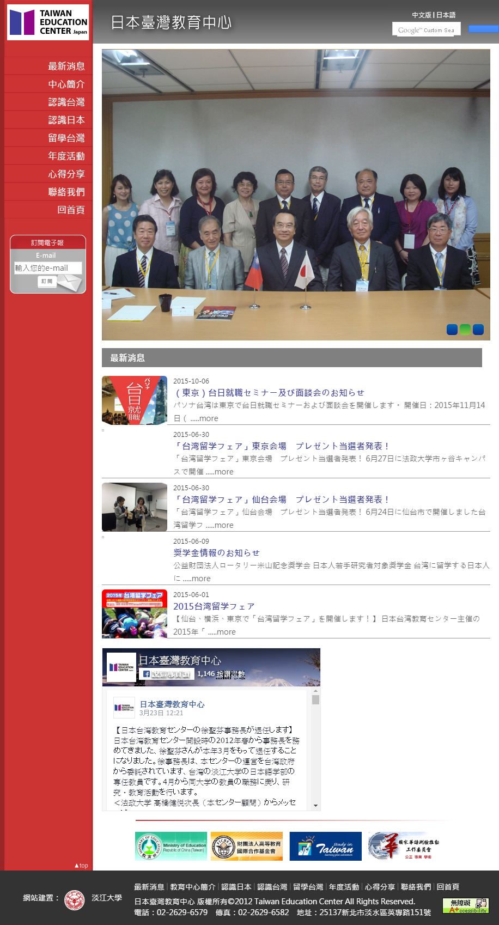Open 2015台湾留学フェア news thumbnail
Viewport: 499px width, 925px height.
[x=135, y=614]
